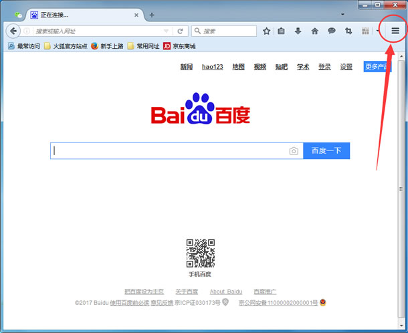Screen dimensions: 408x333
Task: Open 关于百度 link
Action: click(187, 292)
